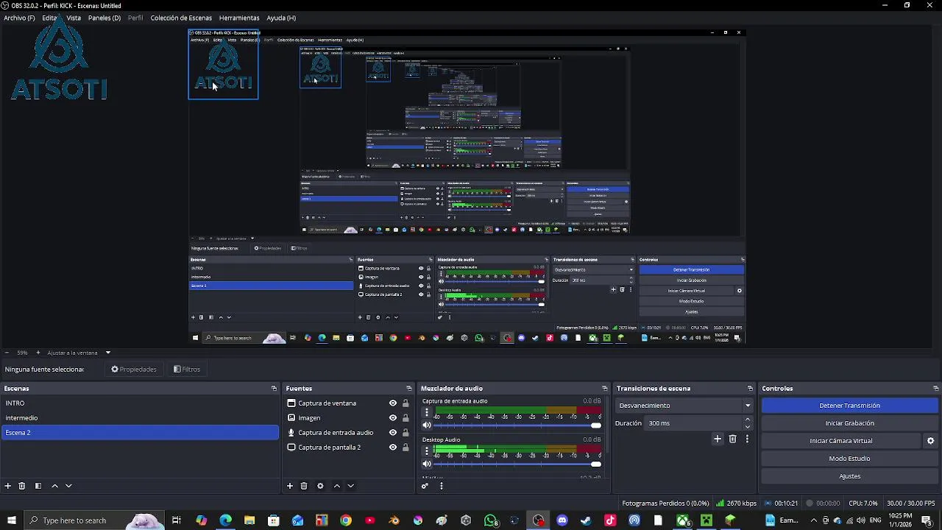Viewport: 942px width, 530px height.
Task: Undock the Fuentes panel
Action: pos(409,389)
